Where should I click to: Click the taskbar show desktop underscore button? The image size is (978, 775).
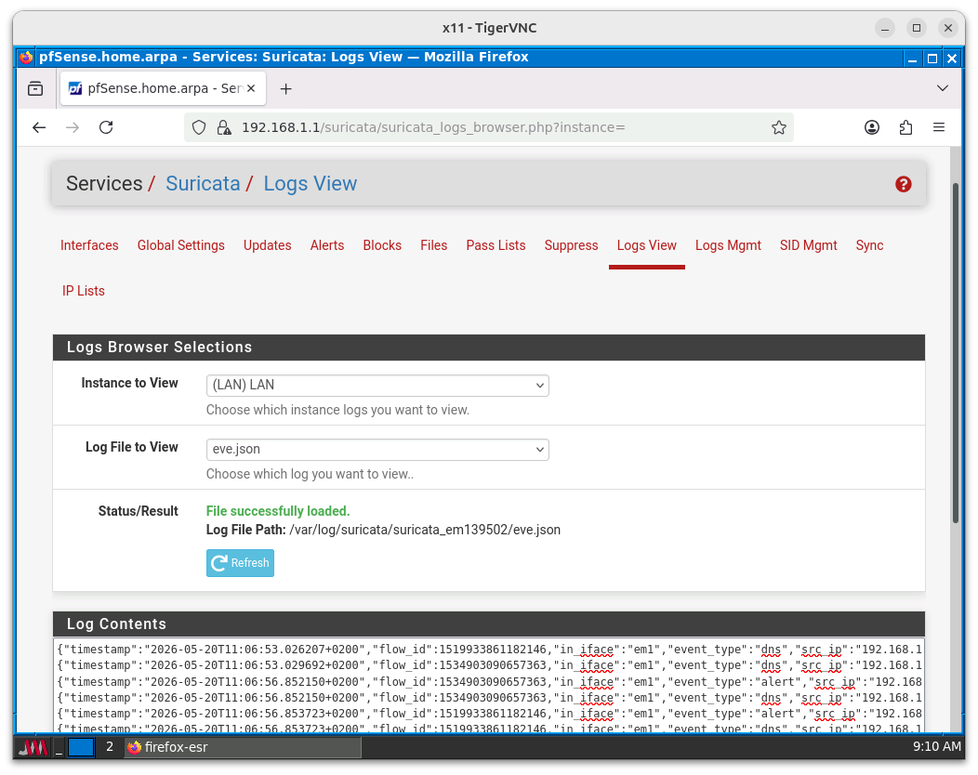(59, 747)
